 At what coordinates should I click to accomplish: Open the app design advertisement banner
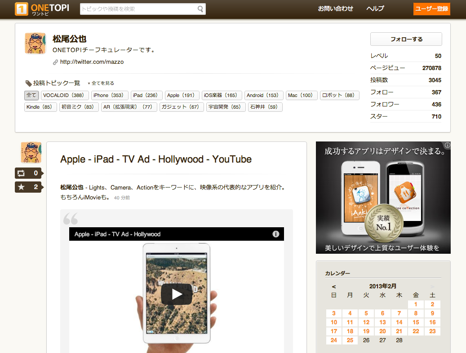[x=383, y=198]
